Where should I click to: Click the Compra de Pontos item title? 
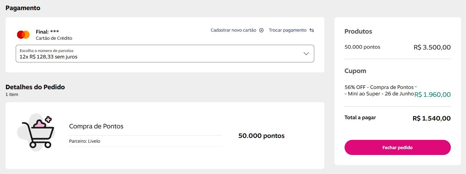tap(96, 126)
